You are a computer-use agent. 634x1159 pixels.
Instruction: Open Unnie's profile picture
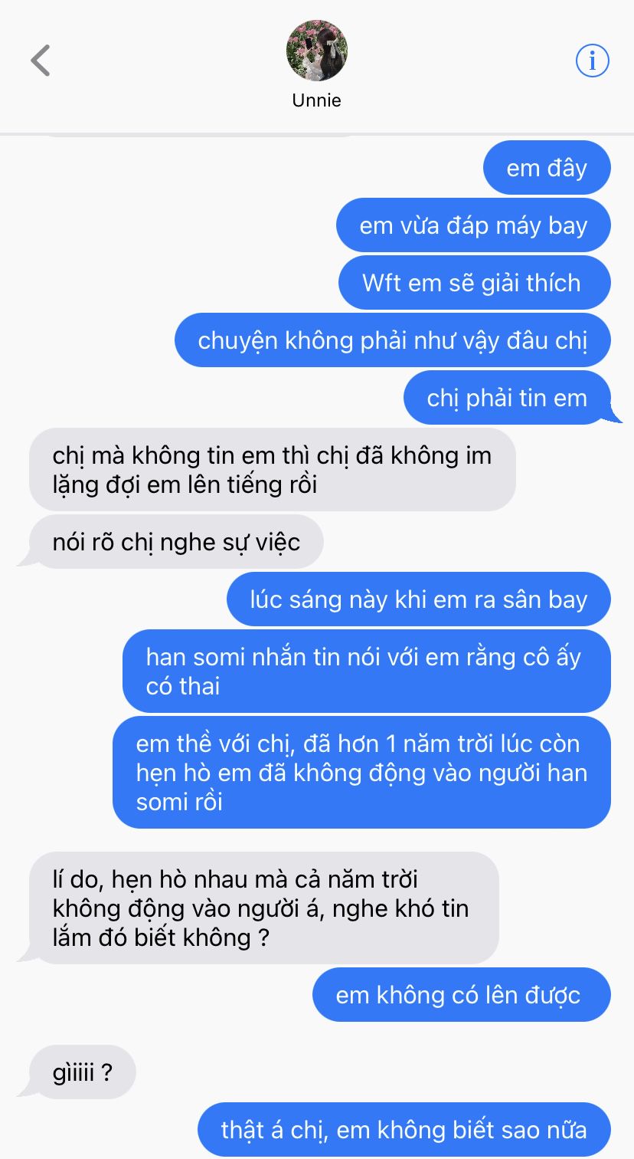tap(317, 51)
